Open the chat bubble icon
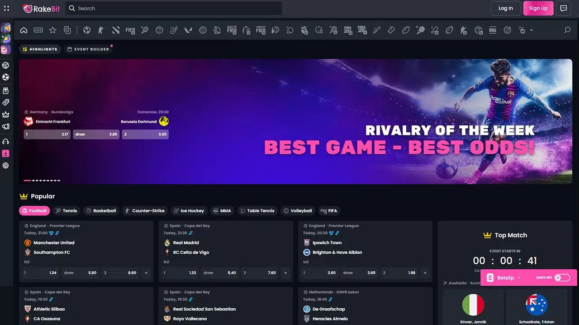579x325 pixels. pyautogui.click(x=564, y=8)
